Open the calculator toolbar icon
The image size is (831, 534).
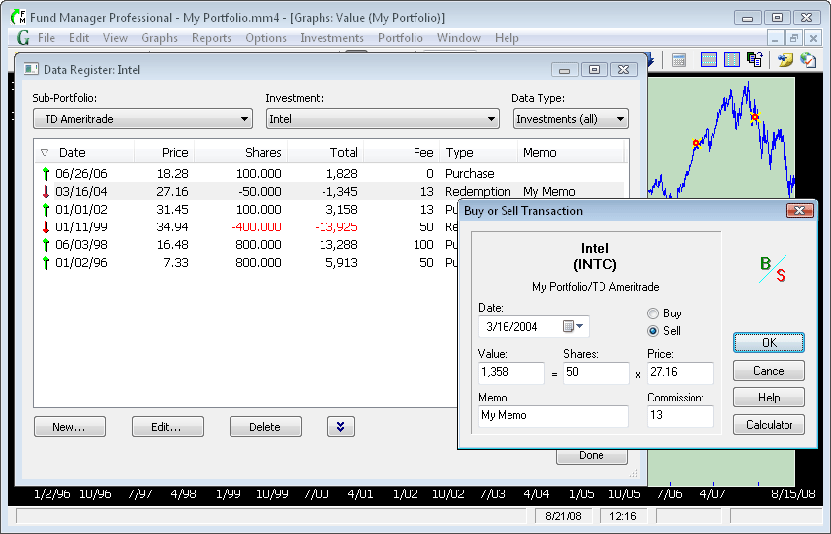[679, 60]
